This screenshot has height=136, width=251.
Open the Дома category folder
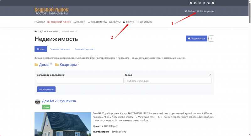[43, 65]
